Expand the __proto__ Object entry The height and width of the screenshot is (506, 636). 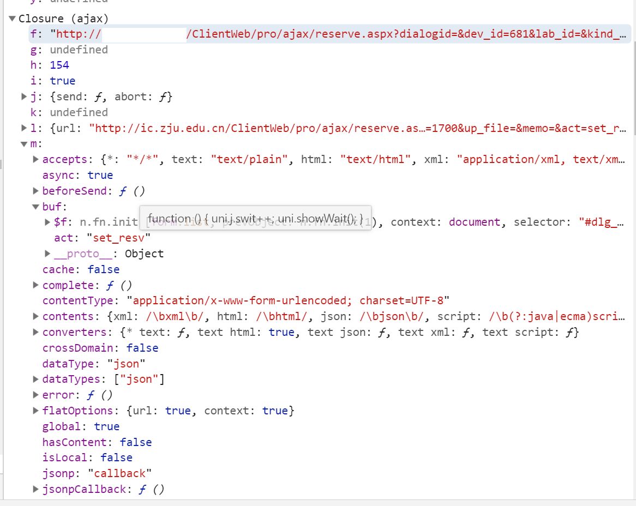pos(48,254)
